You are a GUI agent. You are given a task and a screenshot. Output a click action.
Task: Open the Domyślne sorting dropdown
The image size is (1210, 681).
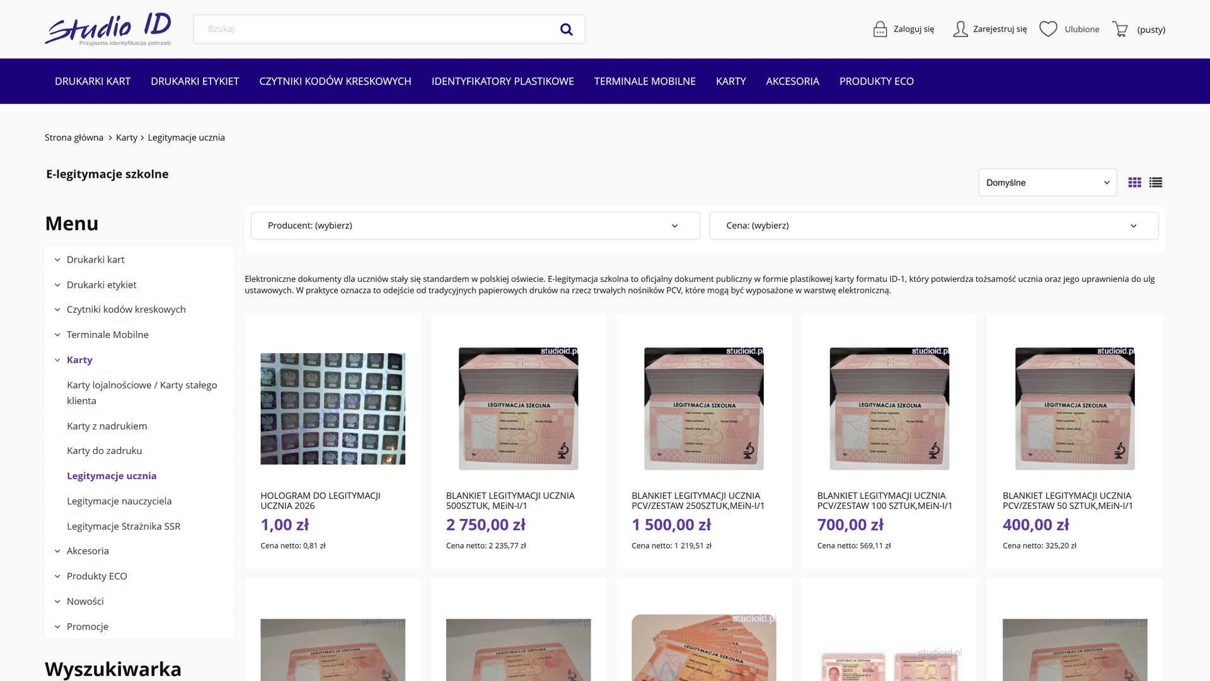tap(1047, 183)
